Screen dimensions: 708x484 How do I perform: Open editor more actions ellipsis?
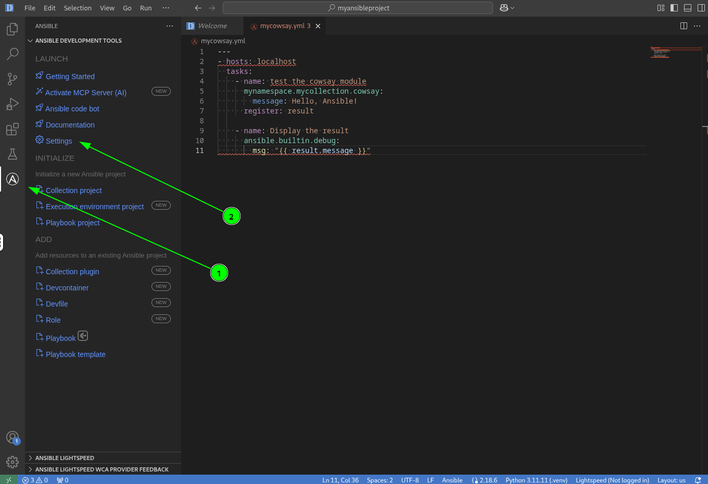coord(698,26)
